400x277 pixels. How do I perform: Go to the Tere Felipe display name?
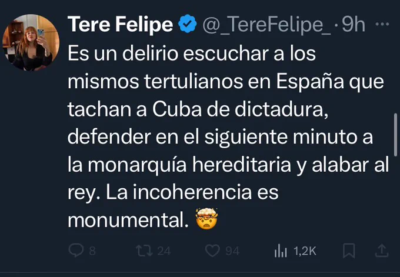[x=121, y=25]
